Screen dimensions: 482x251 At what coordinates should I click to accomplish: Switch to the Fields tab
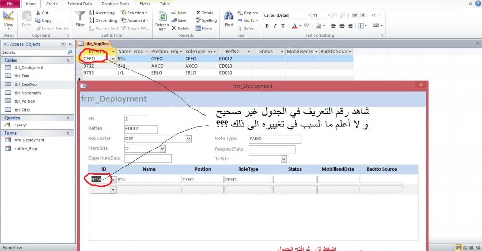click(x=145, y=4)
